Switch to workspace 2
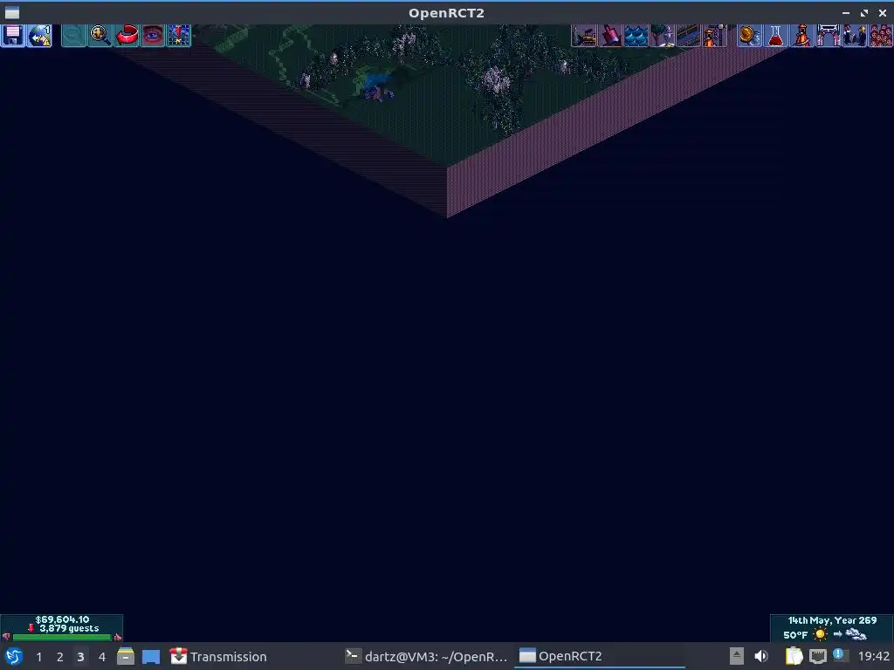Viewport: 894px width, 670px height. click(x=60, y=657)
